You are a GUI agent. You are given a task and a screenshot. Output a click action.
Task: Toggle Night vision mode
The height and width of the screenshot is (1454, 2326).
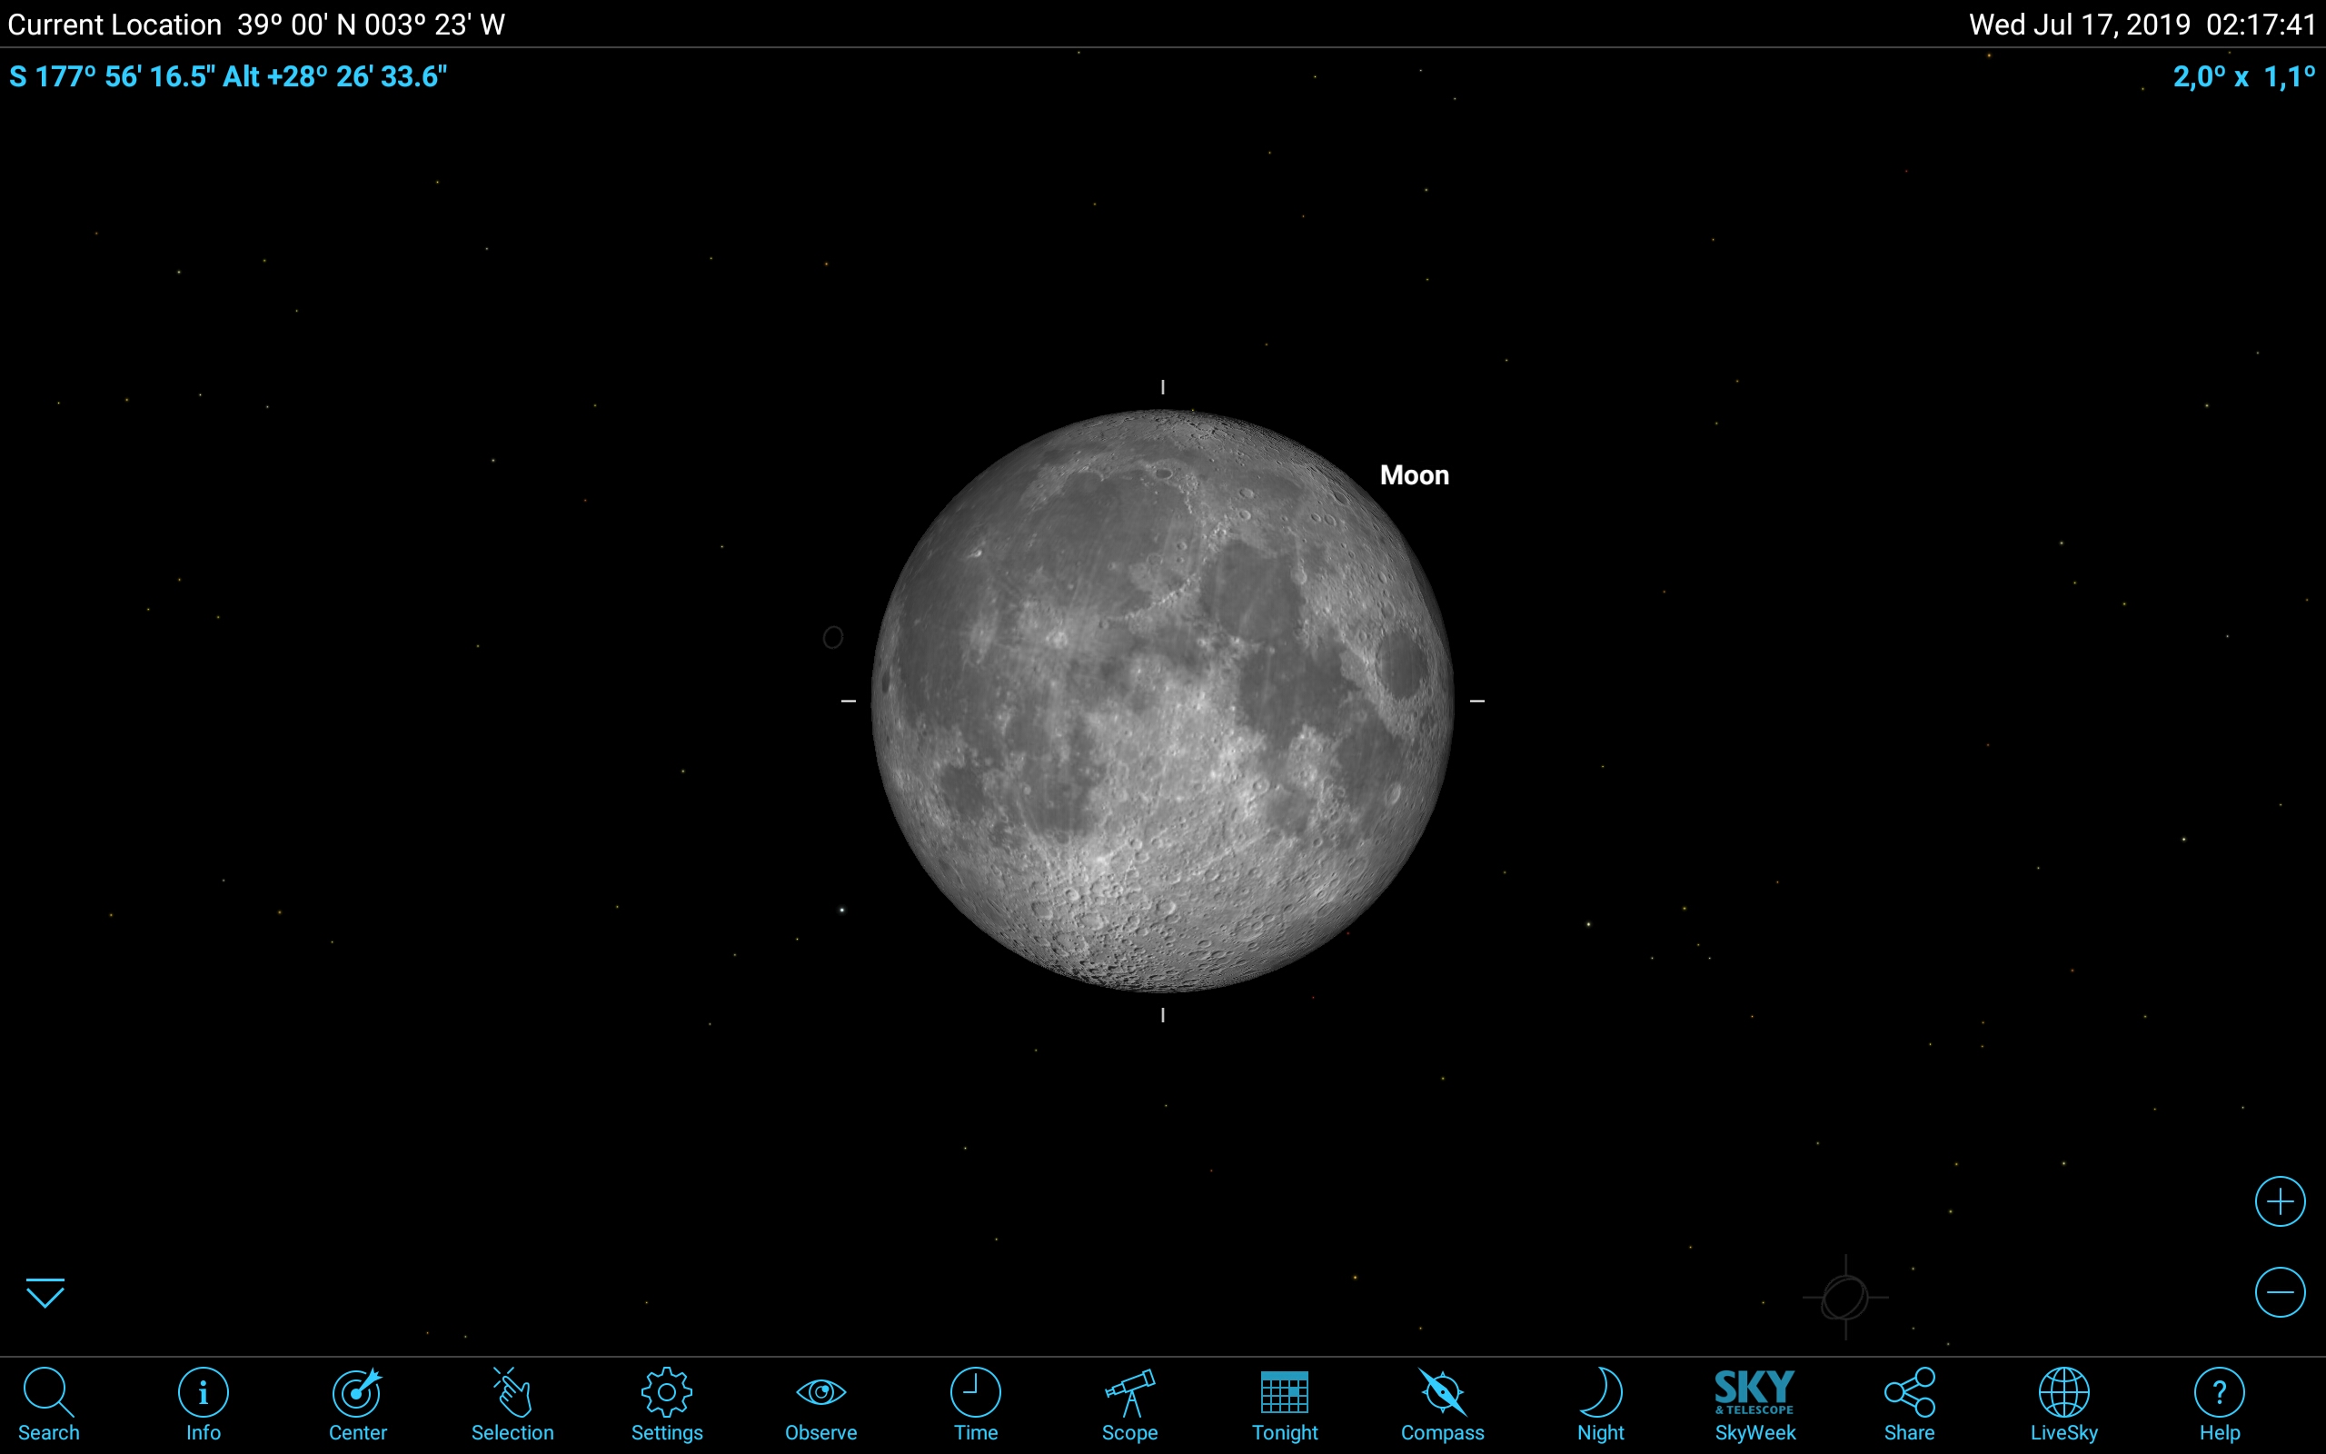(1600, 1404)
